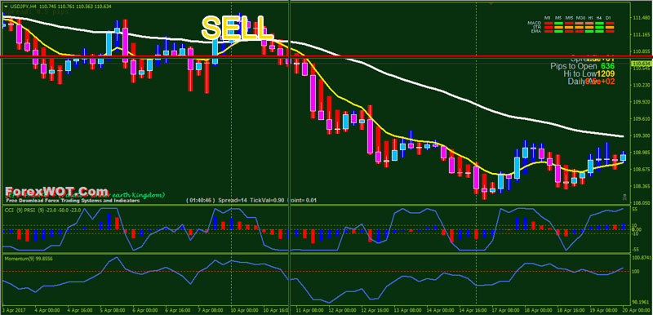Click the Pips to Open 636 readout
The image size is (653, 315).
click(x=583, y=66)
